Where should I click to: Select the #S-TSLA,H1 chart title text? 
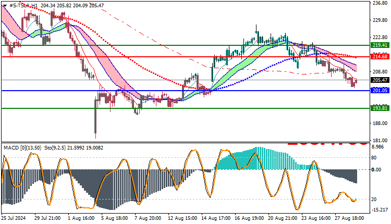pos(23,5)
